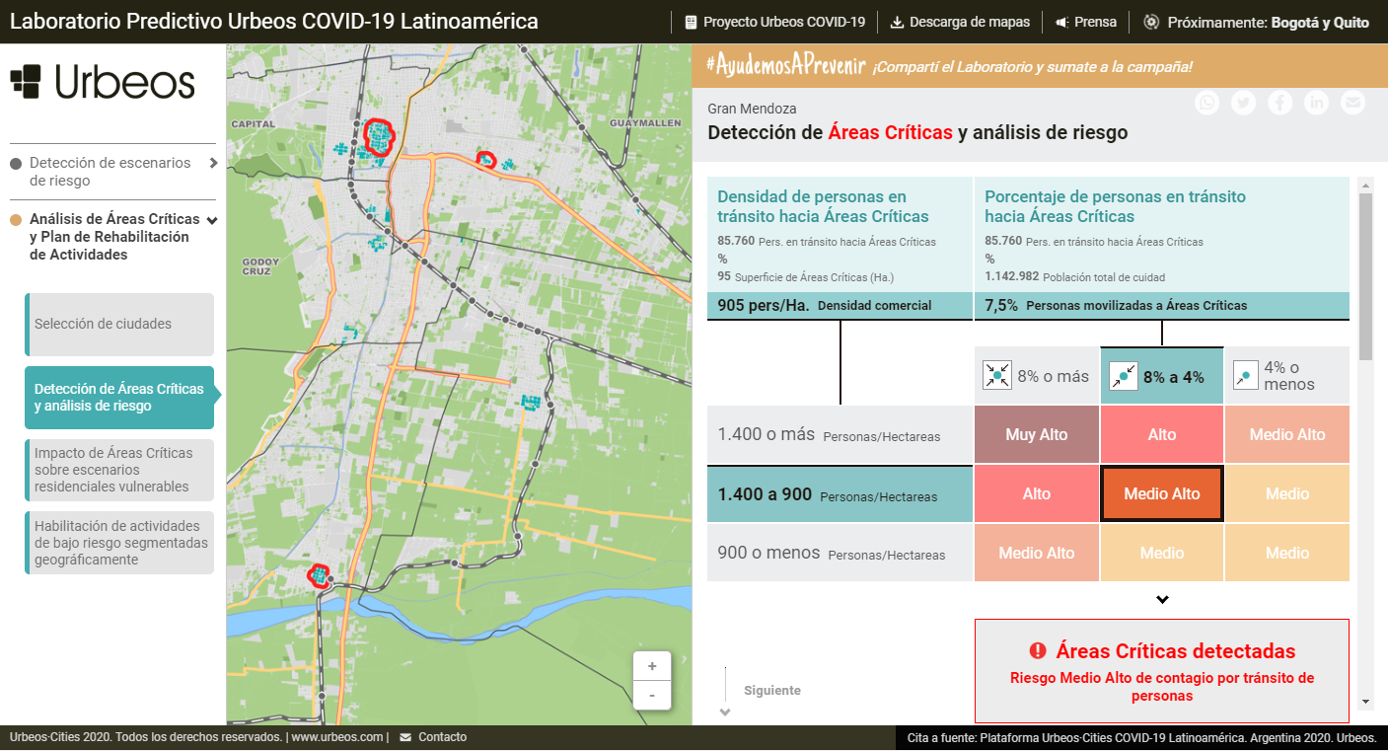
Task: Share on LinkedIn icon
Action: (x=1316, y=103)
